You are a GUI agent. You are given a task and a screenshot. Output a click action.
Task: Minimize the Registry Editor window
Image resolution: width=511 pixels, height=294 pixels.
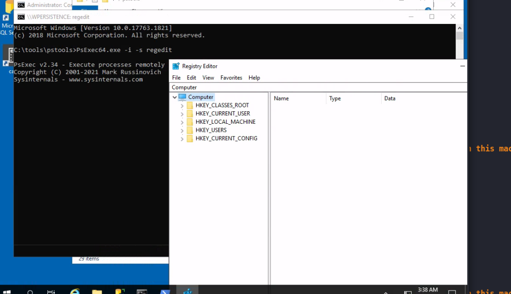pos(463,66)
